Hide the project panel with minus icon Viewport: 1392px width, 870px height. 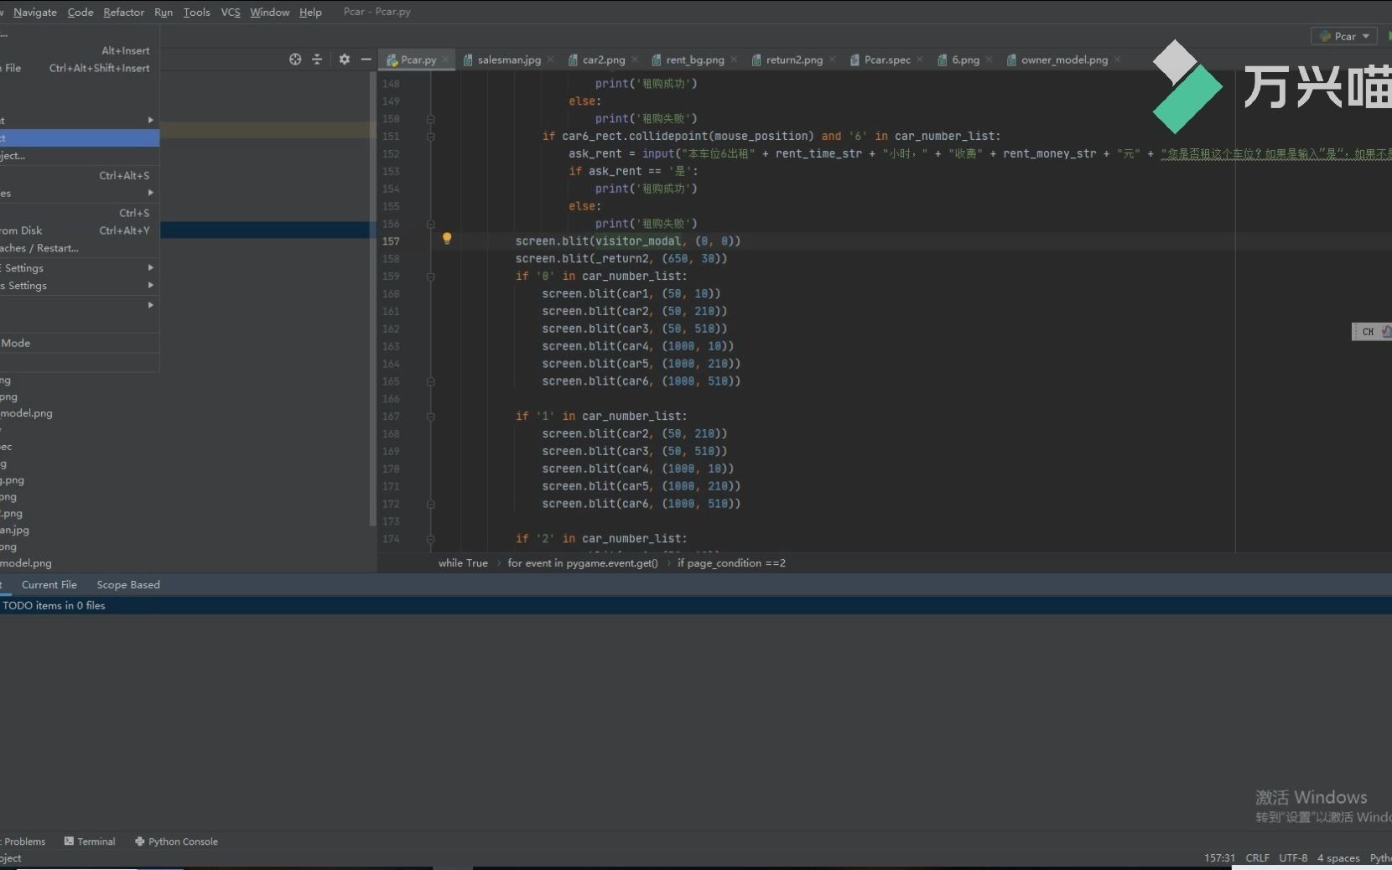pyautogui.click(x=366, y=60)
